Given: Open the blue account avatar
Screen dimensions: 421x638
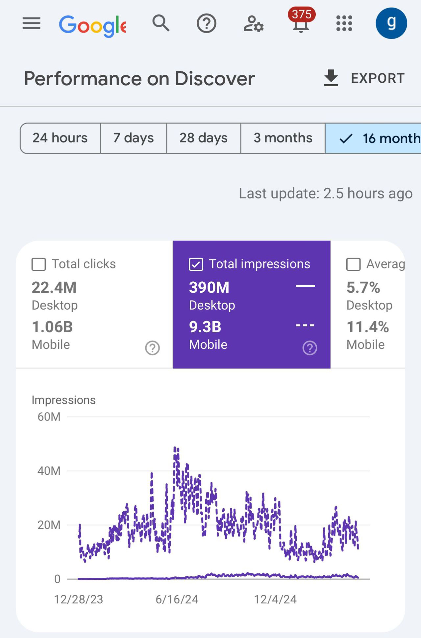Looking at the screenshot, I should pyautogui.click(x=391, y=23).
